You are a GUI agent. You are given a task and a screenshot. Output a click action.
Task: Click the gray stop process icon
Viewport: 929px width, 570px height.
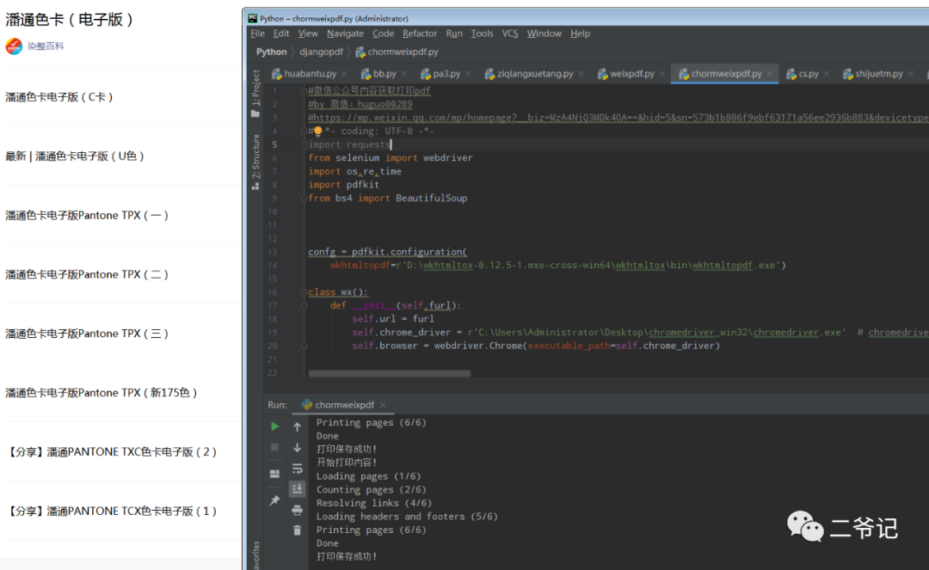click(274, 447)
